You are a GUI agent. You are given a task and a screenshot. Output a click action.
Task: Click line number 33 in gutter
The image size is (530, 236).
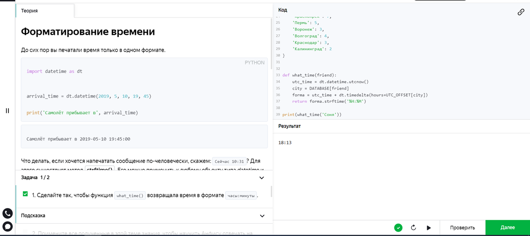pos(278,75)
